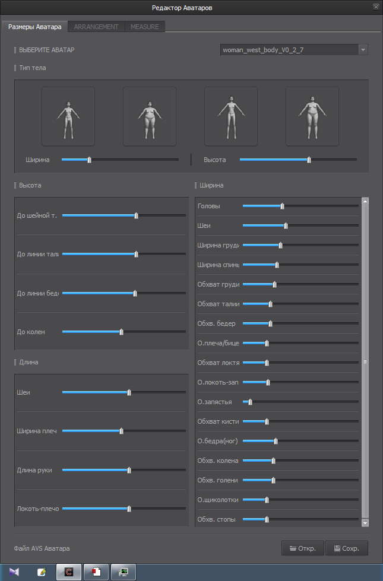Switch to the CLO taskbar app
This screenshot has height=581, width=383.
[69, 572]
